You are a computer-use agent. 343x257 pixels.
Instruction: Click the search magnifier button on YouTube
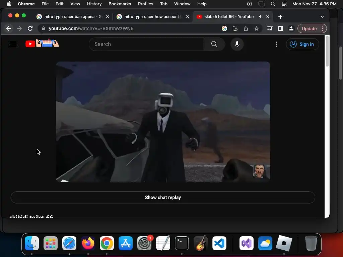(x=214, y=44)
